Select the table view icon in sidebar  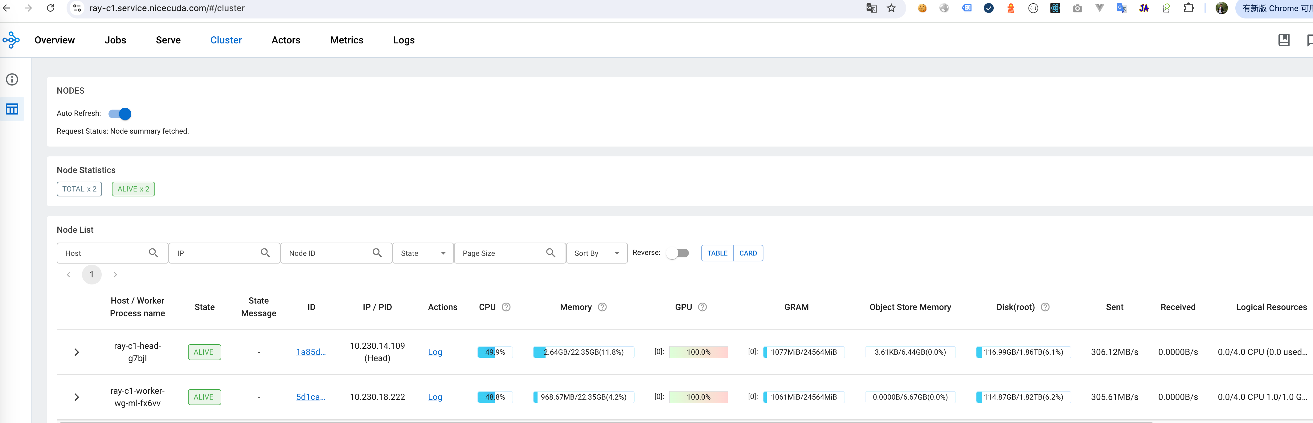pos(12,109)
